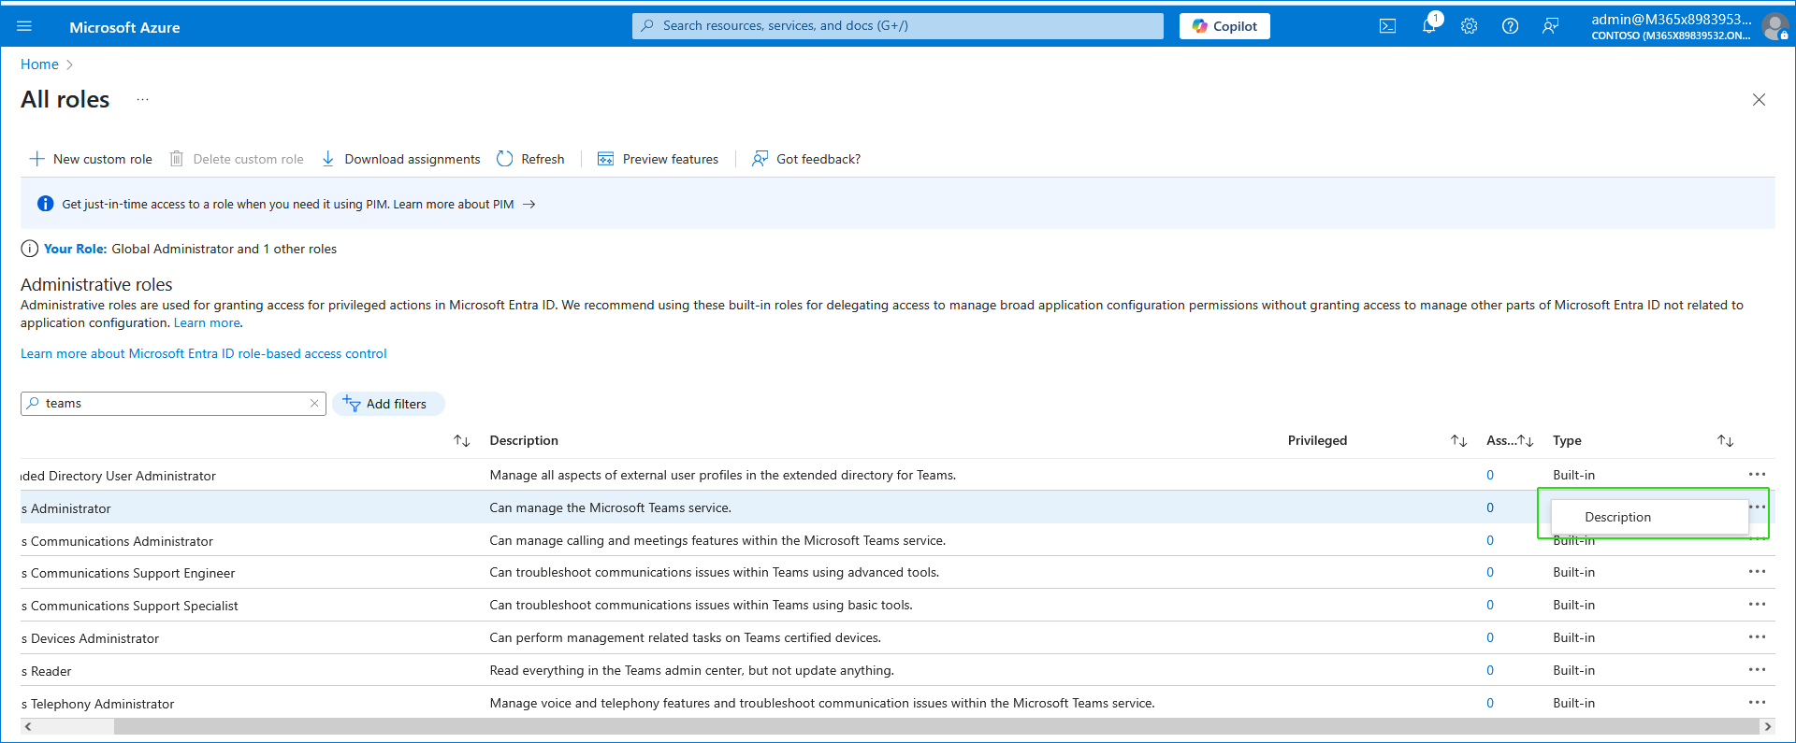Open the notifications bell
This screenshot has width=1796, height=743.
[x=1428, y=26]
